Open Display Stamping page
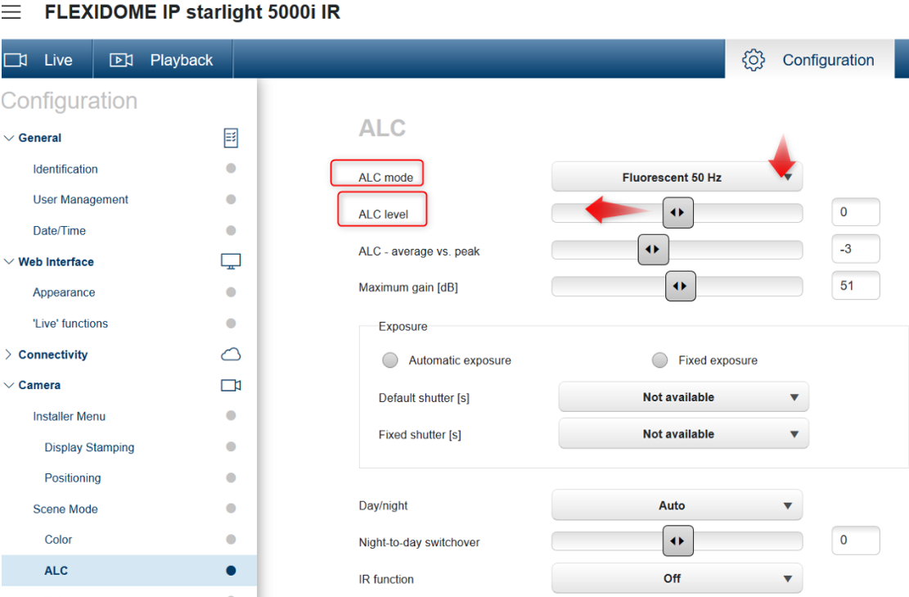The image size is (909, 597). [89, 447]
